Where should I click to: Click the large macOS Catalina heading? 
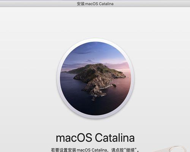95,138
